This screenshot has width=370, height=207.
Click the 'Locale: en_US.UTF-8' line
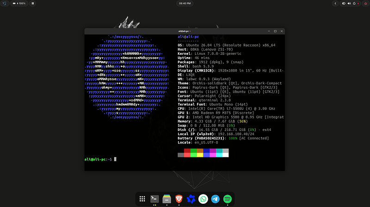pos(198,142)
